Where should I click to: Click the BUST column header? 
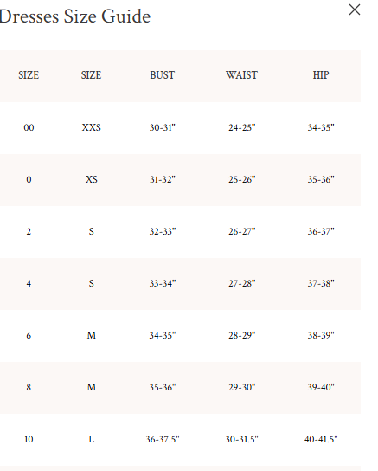click(163, 75)
